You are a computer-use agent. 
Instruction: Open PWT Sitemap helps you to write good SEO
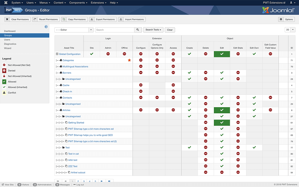click(90, 135)
